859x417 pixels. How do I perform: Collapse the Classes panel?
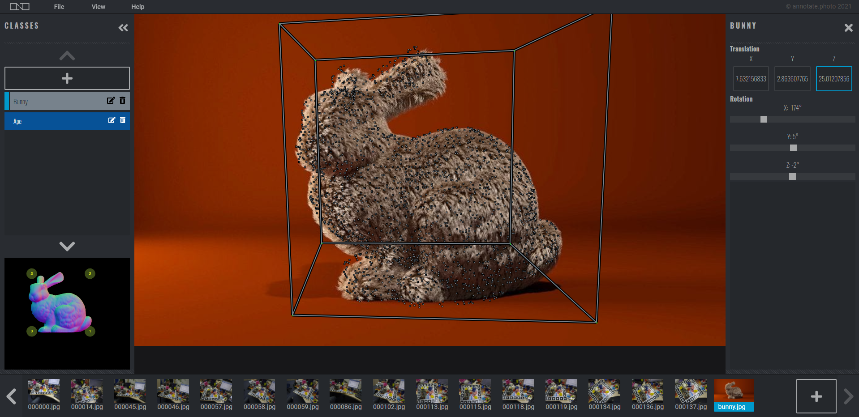click(x=123, y=28)
